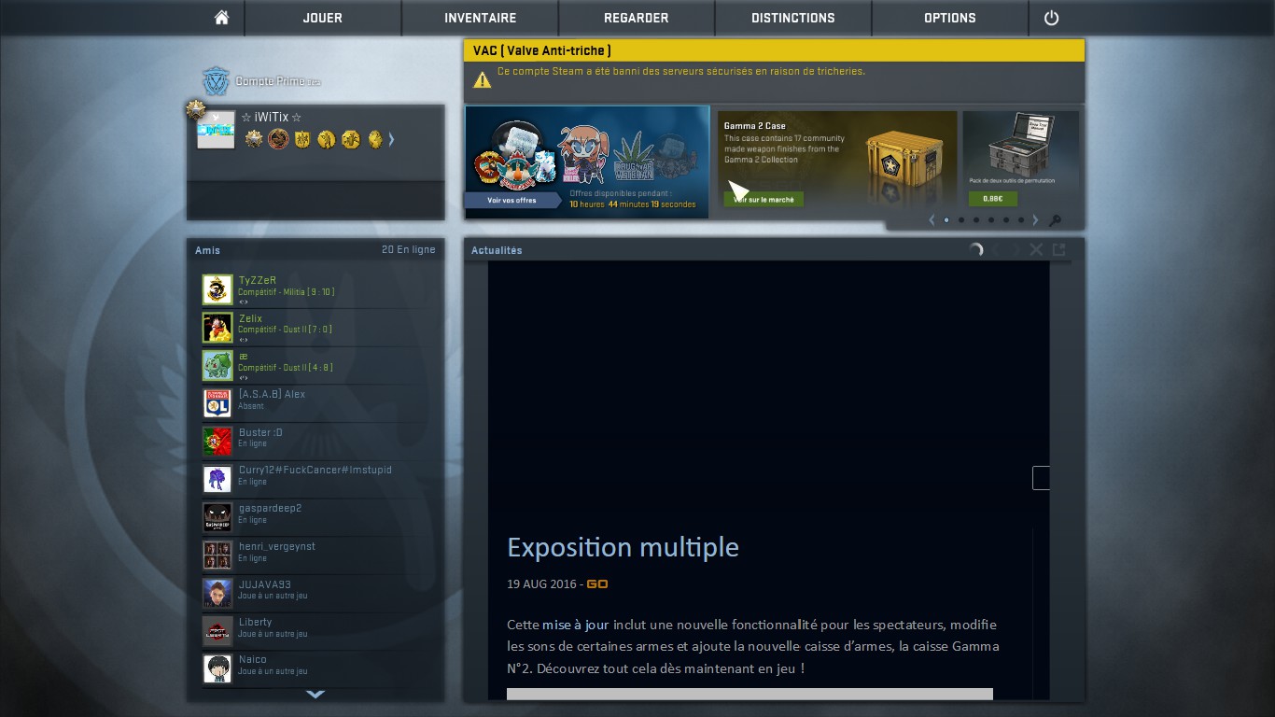The height and width of the screenshot is (717, 1275).
Task: Click the 'Gamma 2 Case' title text
Action: click(x=755, y=126)
